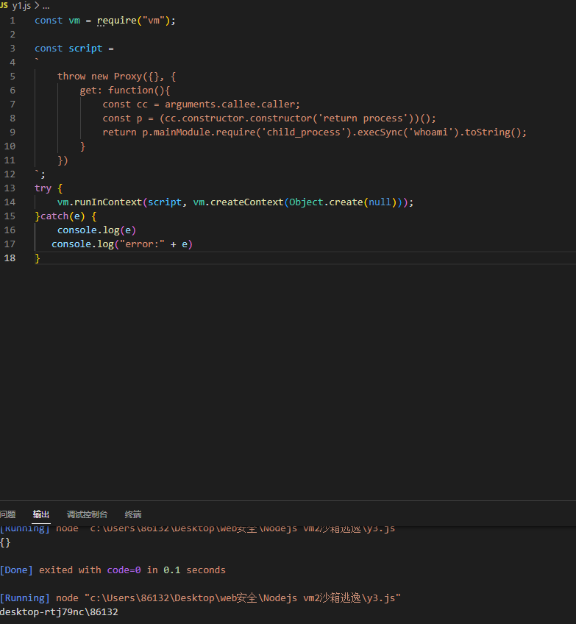Click the closing brace on line 18
This screenshot has height=624, width=576.
point(38,258)
